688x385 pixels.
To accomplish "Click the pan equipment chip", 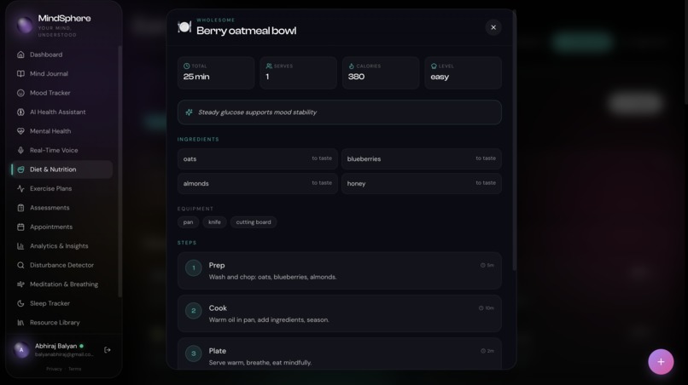I will tap(189, 222).
